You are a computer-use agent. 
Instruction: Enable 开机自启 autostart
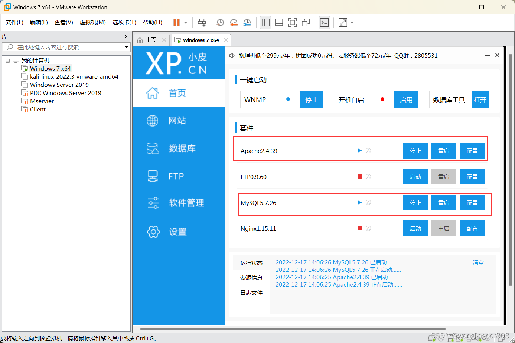[406, 99]
